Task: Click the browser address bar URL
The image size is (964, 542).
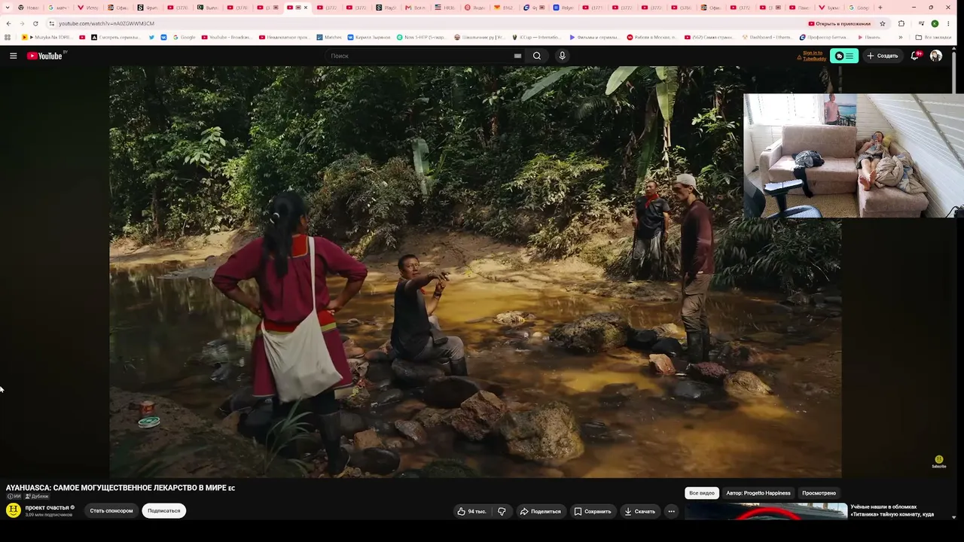Action: (x=106, y=23)
